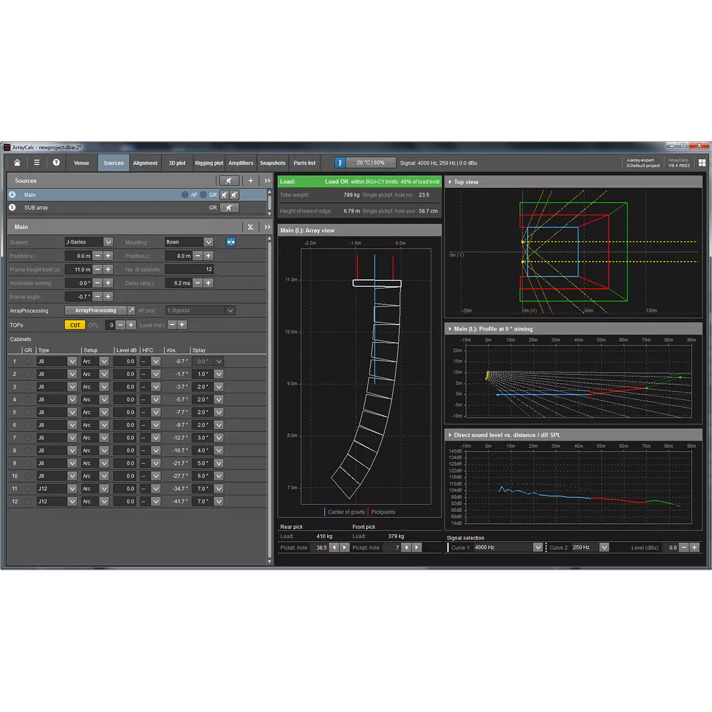Click the air absorption thermometer icon
712x712 pixels.
coord(340,163)
